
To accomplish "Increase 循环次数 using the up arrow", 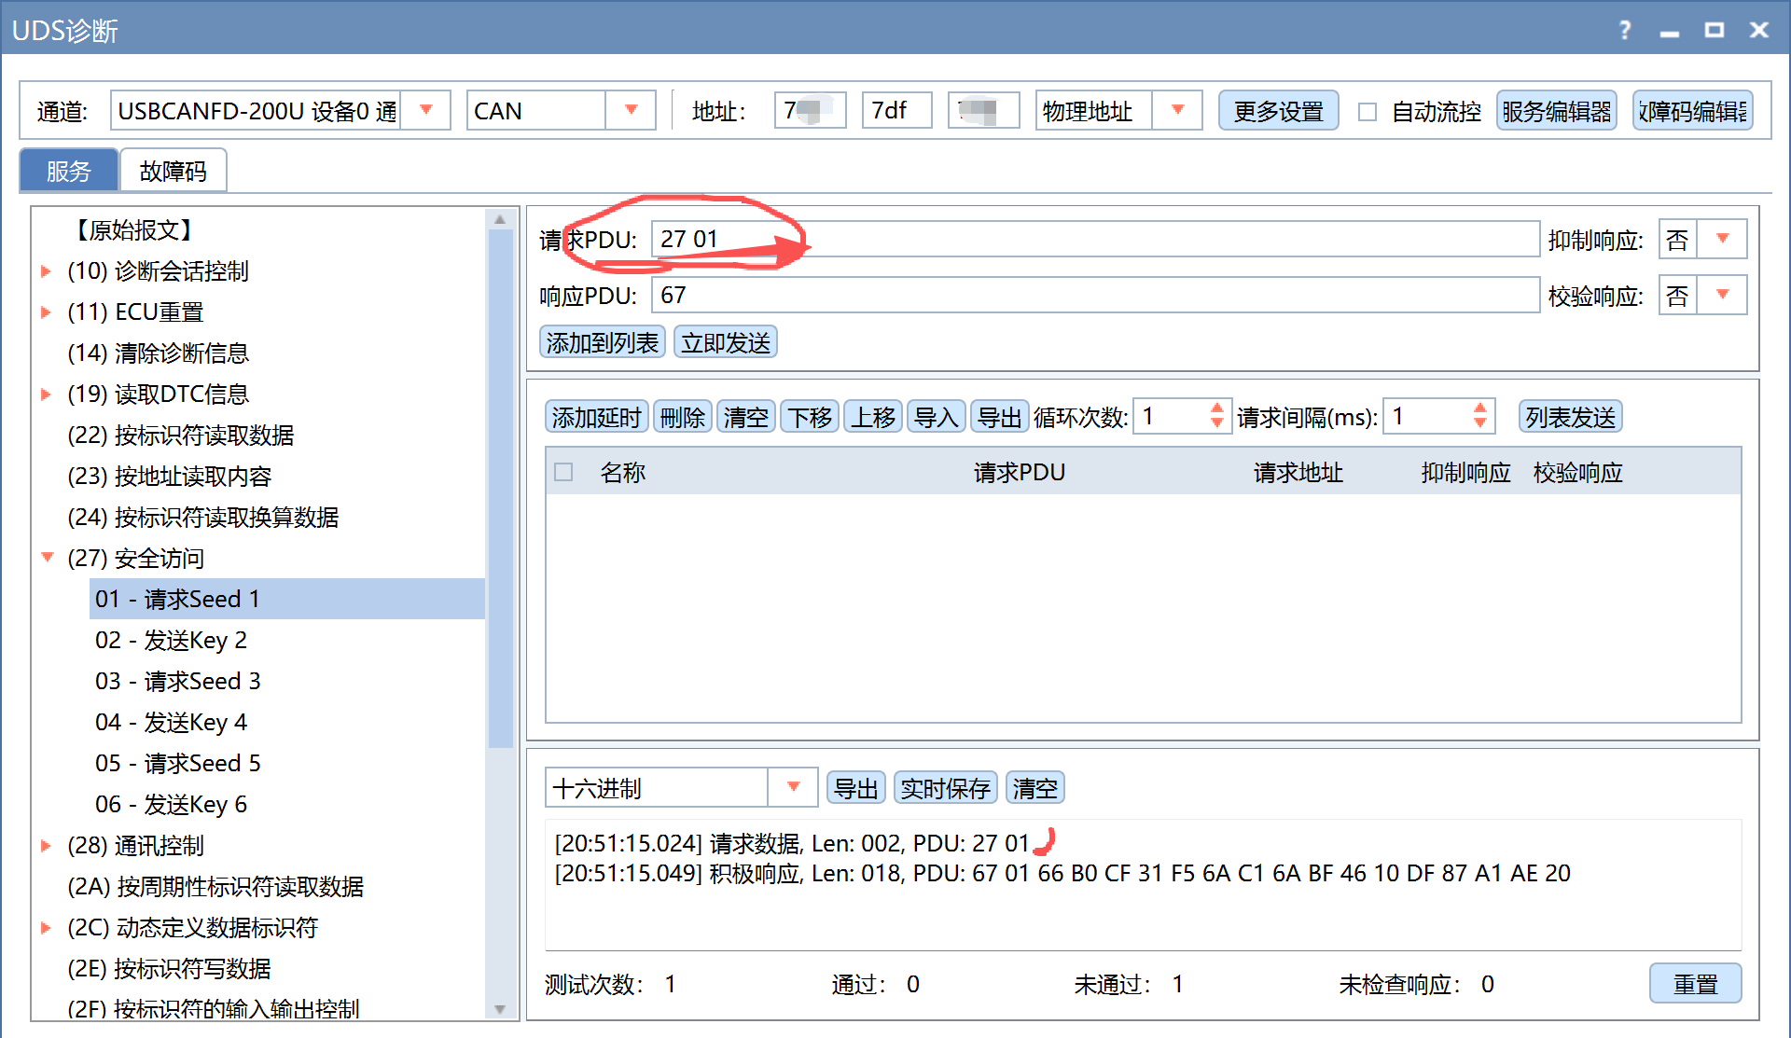I will click(x=1216, y=408).
